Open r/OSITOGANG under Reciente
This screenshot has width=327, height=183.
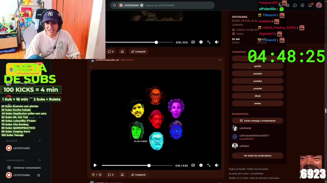(22, 148)
